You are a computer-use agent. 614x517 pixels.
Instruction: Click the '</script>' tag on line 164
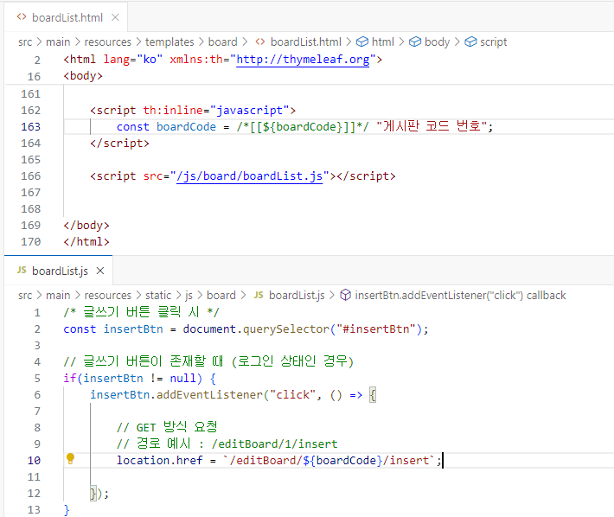(119, 144)
